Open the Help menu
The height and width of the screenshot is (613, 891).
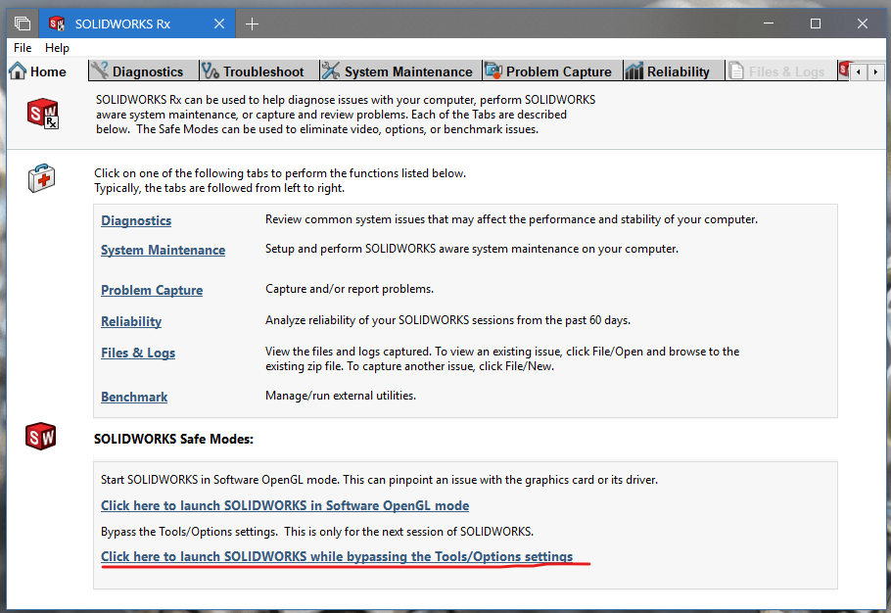[57, 48]
